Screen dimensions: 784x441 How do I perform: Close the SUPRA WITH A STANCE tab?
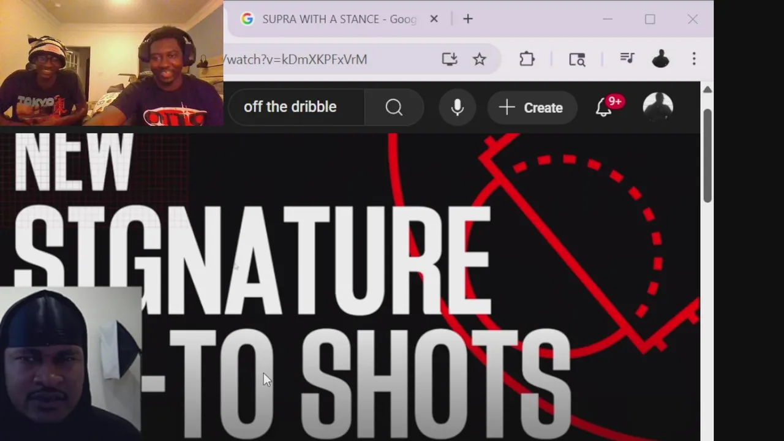[434, 19]
